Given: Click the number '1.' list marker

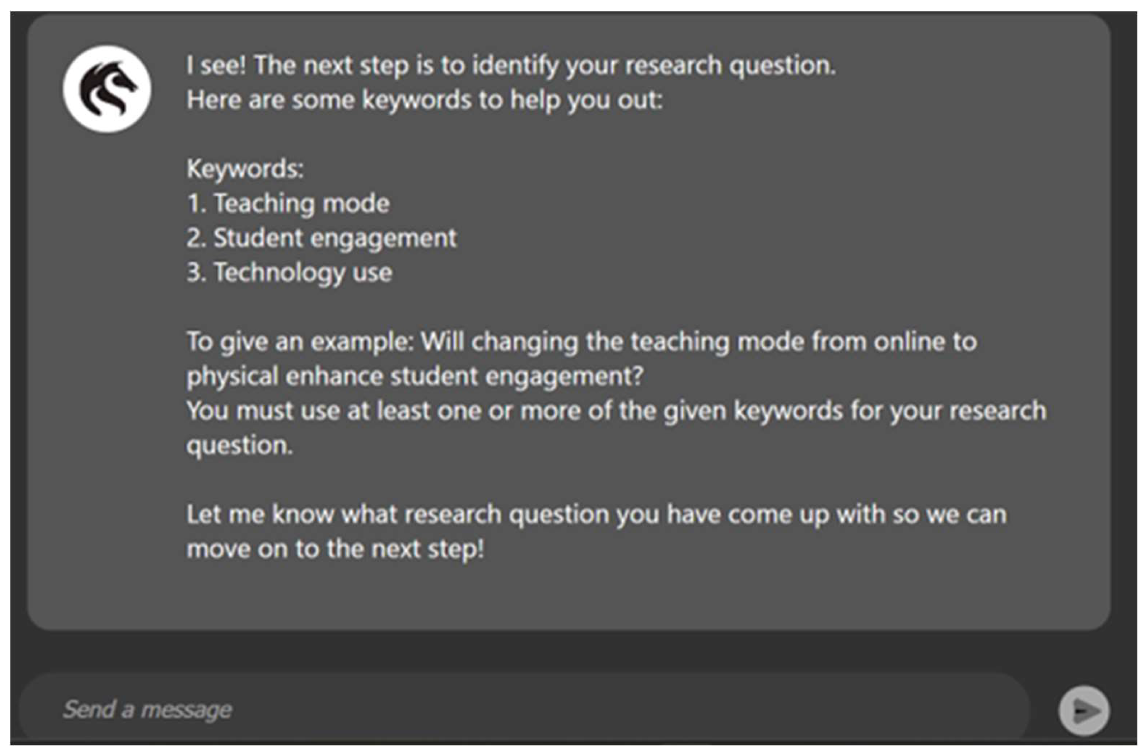Looking at the screenshot, I should coord(196,204).
